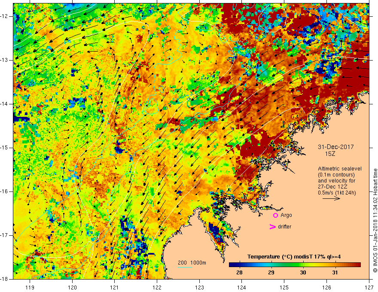The height and width of the screenshot is (292, 378).
Task: Click the 'Temperature (°C) modisT 17% ql>=4' title
Action: tap(294, 257)
